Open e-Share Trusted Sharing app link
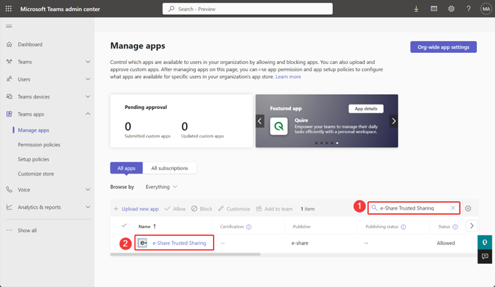The height and width of the screenshot is (287, 495). [179, 243]
